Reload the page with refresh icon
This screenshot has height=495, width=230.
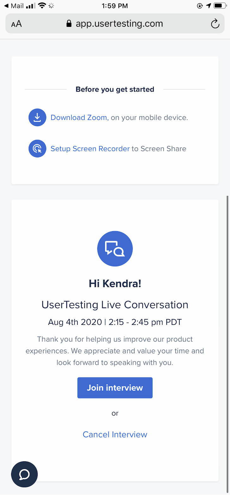(x=215, y=24)
